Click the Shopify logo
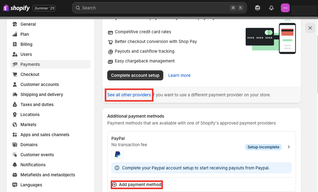The height and width of the screenshot is (192, 318). click(16, 8)
